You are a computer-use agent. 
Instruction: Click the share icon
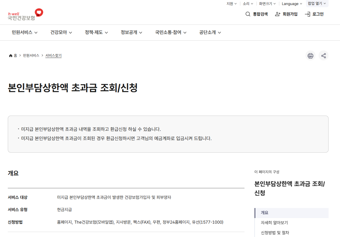[324, 55]
